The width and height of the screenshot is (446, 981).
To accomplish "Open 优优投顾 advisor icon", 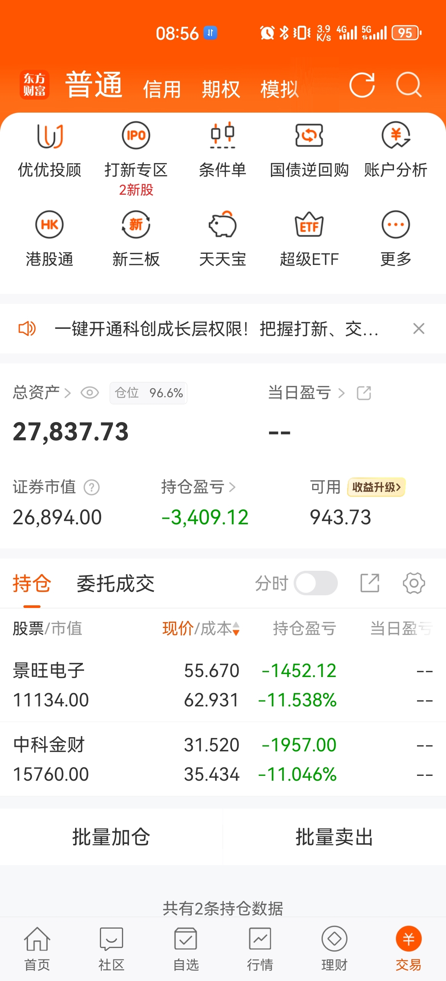I will tap(49, 136).
